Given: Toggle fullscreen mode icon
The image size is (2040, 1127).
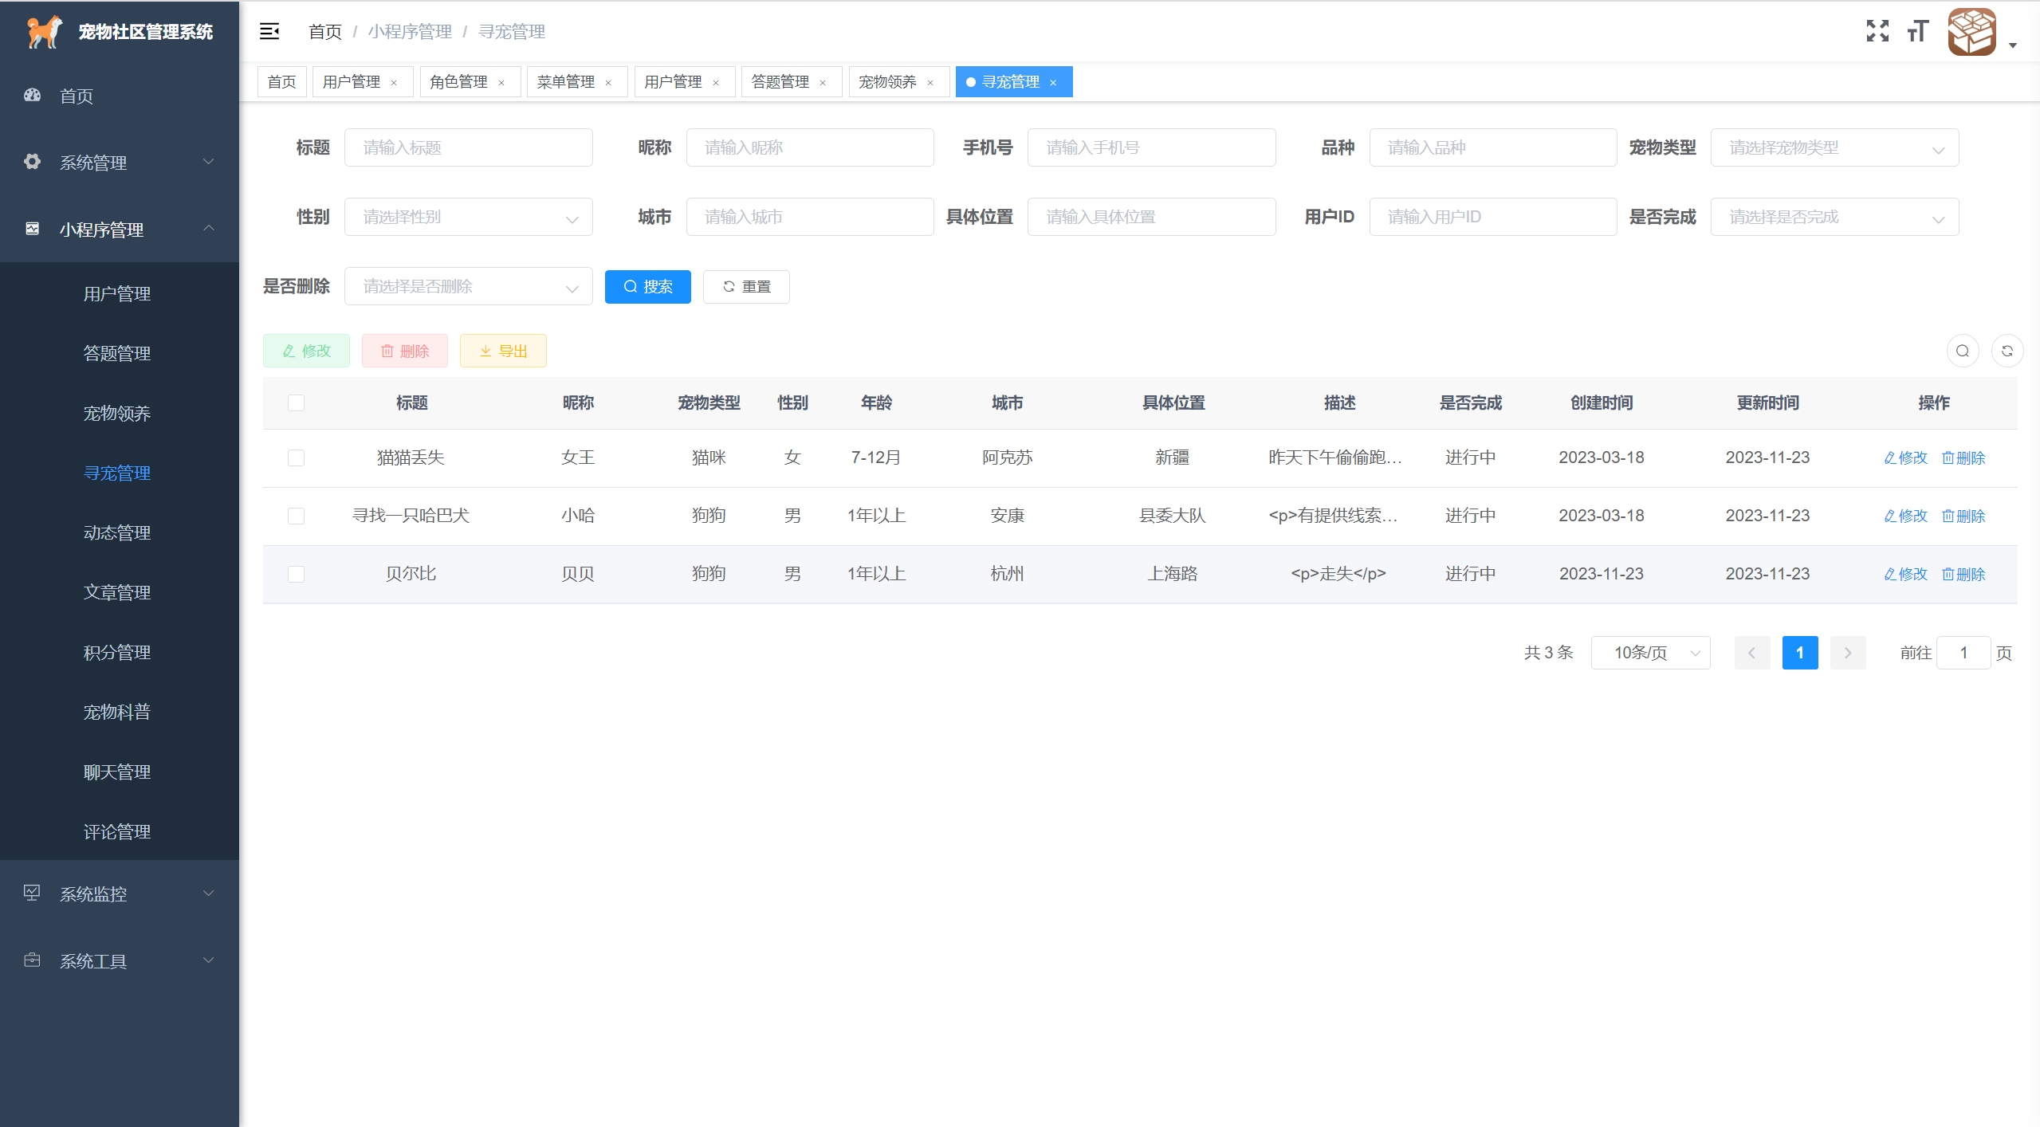Looking at the screenshot, I should tap(1877, 31).
